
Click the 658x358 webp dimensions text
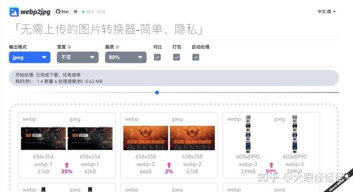tap(146, 156)
